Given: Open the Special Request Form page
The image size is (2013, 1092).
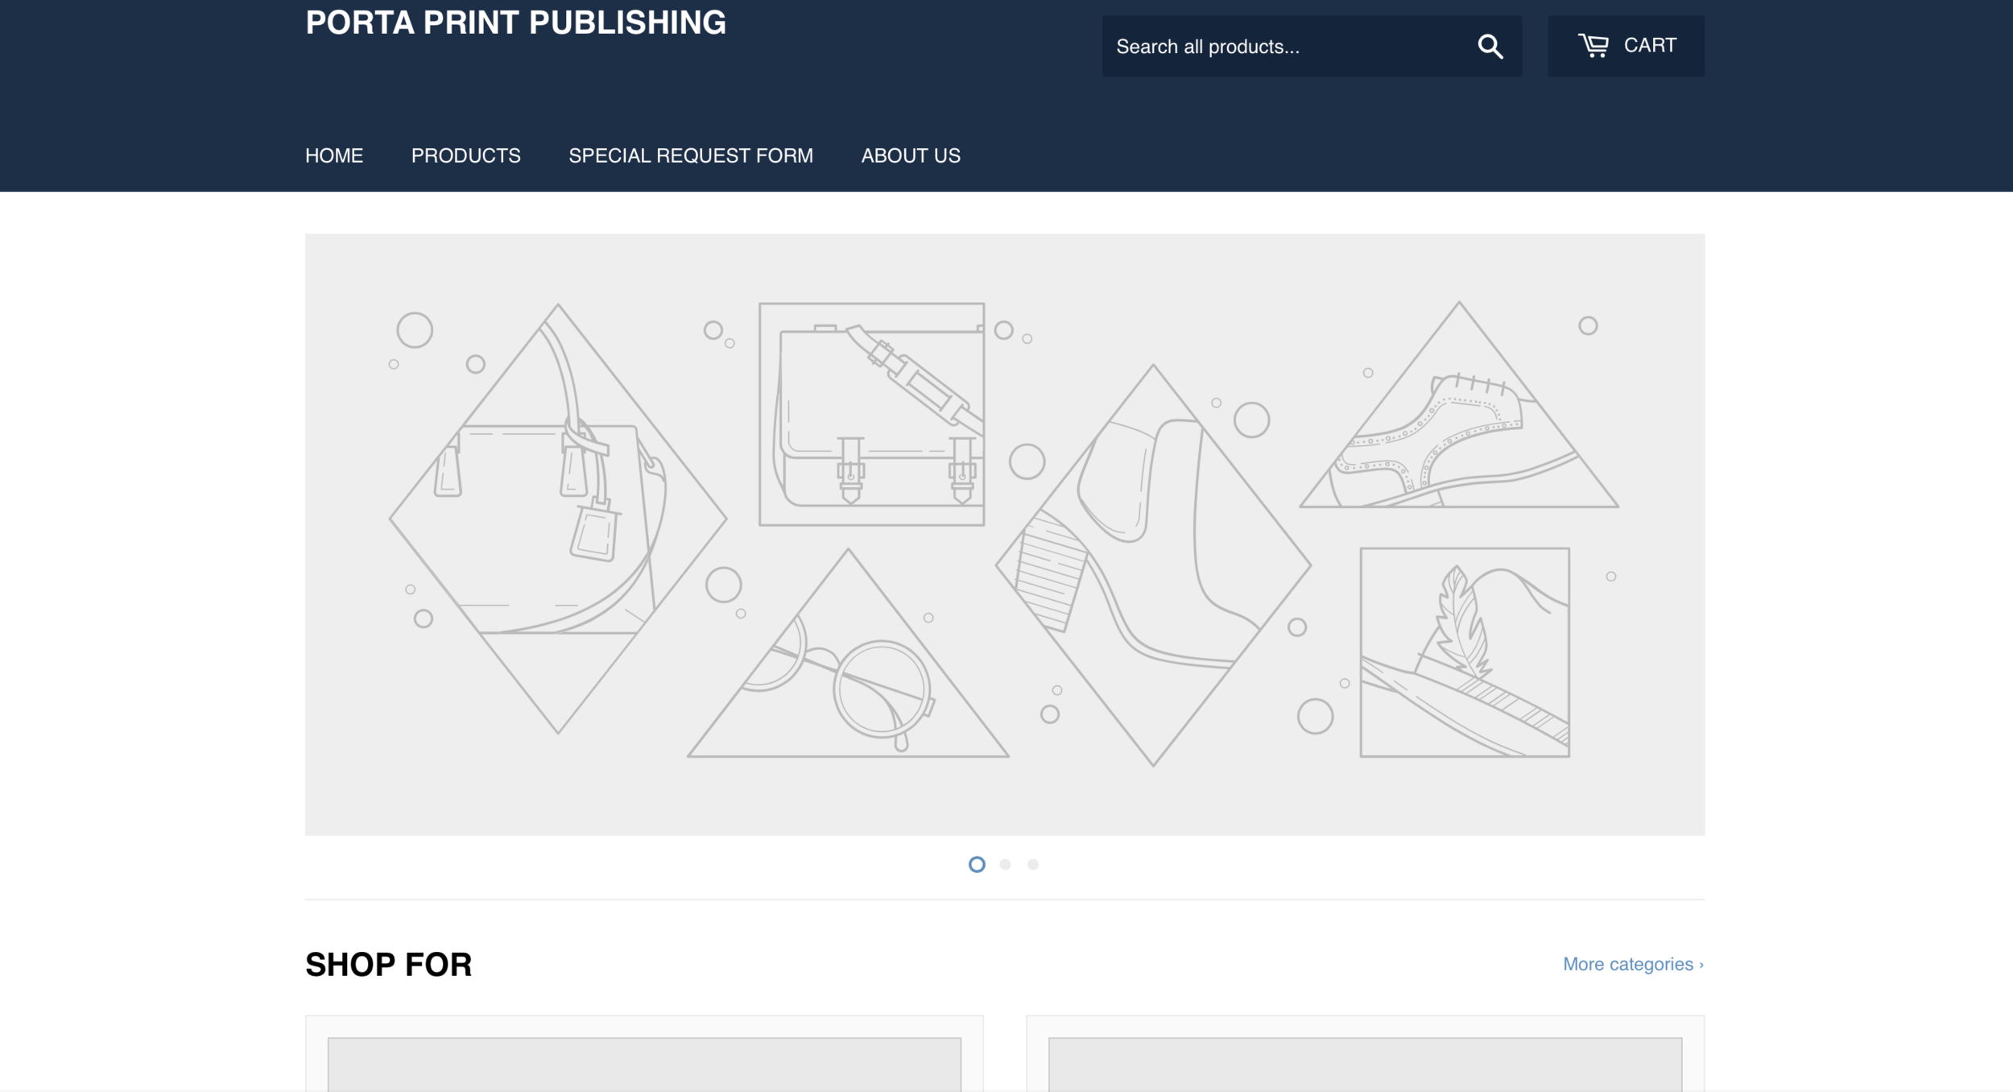Looking at the screenshot, I should tap(690, 155).
